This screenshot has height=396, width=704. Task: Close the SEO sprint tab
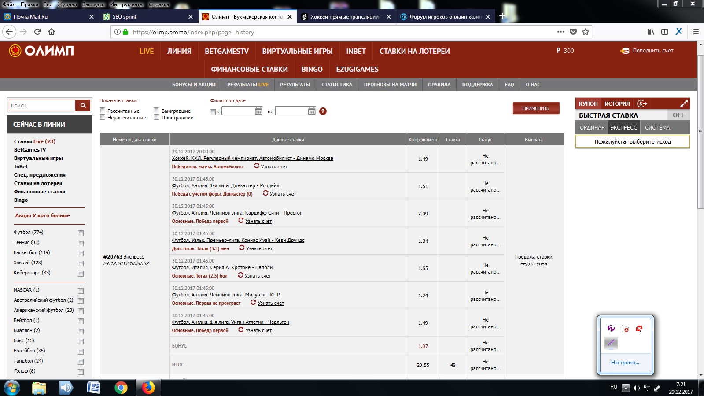pos(190,17)
